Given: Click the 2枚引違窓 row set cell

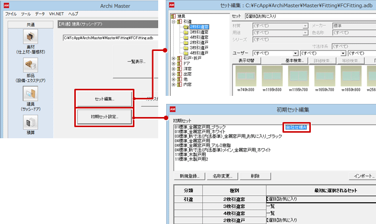Looking at the screenshot, I should pyautogui.click(x=321, y=199).
